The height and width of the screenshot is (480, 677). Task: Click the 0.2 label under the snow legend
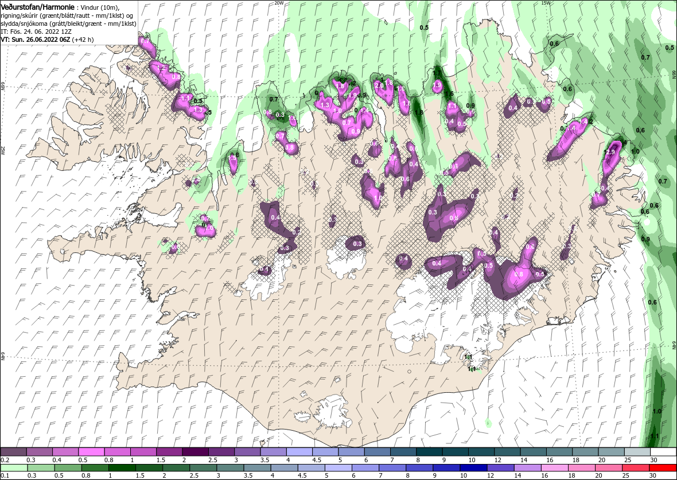point(5,460)
